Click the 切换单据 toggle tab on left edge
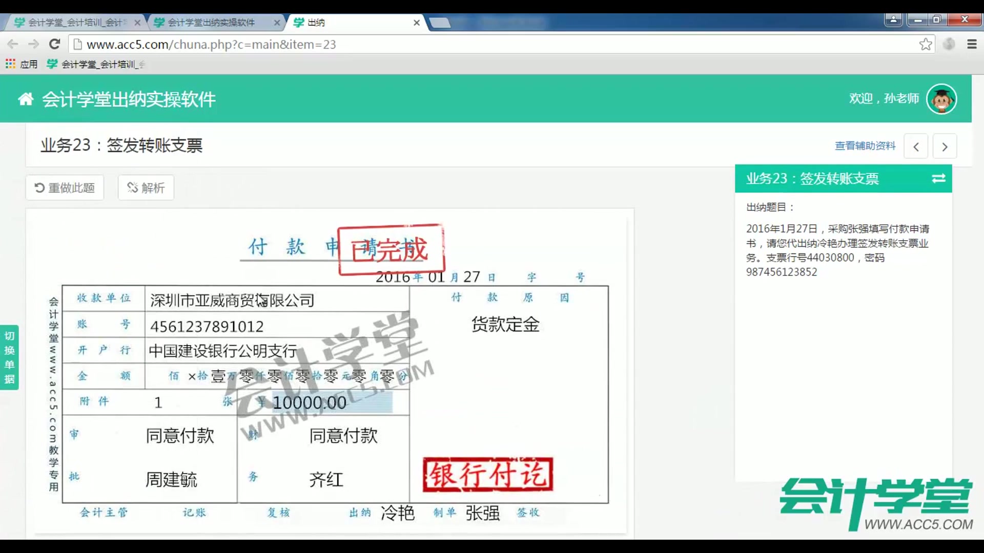Viewport: 984px width, 553px height. [x=9, y=357]
